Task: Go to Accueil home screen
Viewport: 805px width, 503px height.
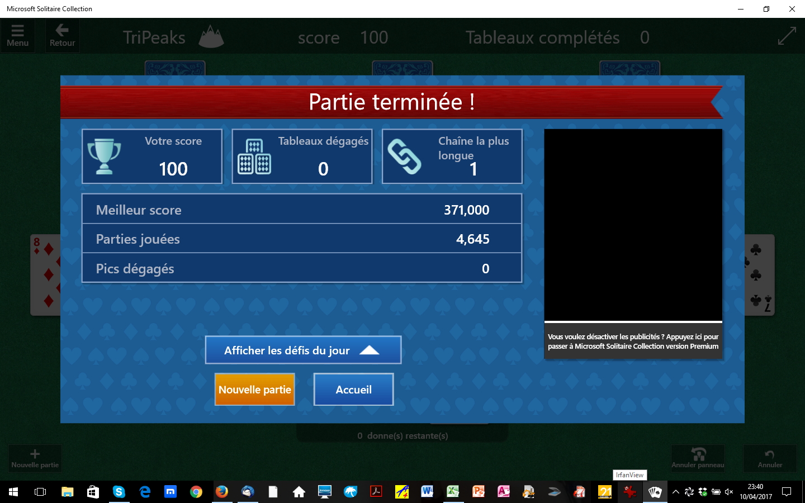Action: (353, 390)
